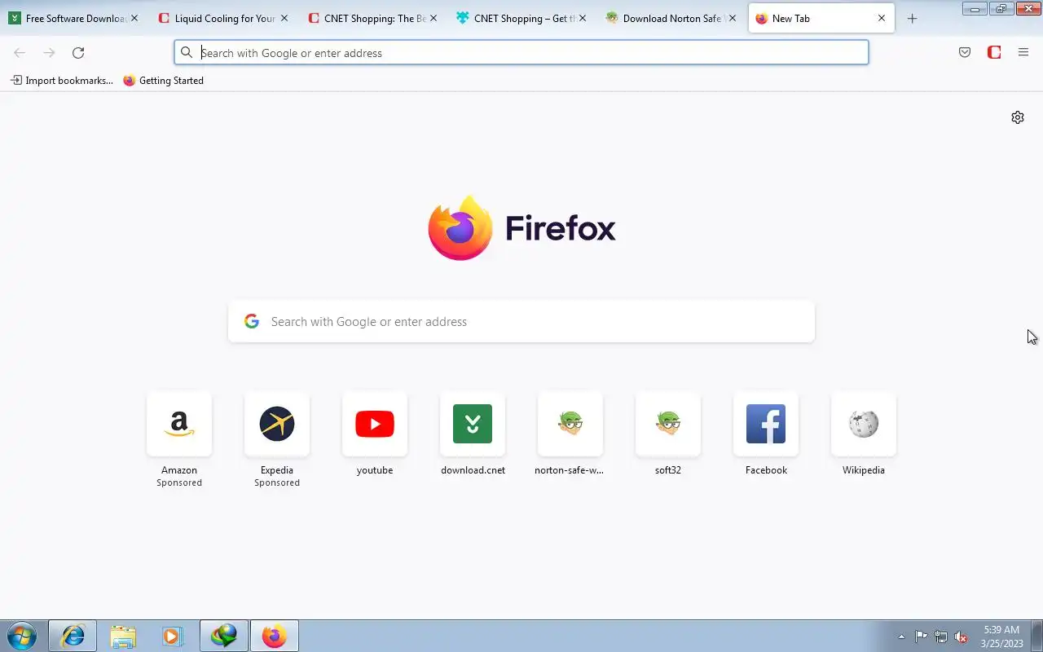Reload the current page
This screenshot has height=652, width=1043.
click(78, 52)
